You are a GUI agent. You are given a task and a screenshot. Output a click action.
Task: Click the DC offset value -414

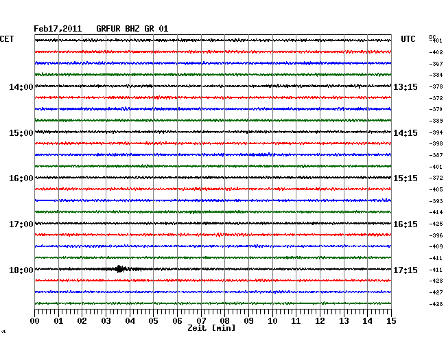pyautogui.click(x=436, y=212)
